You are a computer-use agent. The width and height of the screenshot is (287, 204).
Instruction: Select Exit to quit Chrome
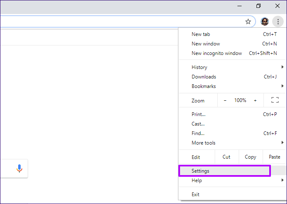[x=232, y=195]
